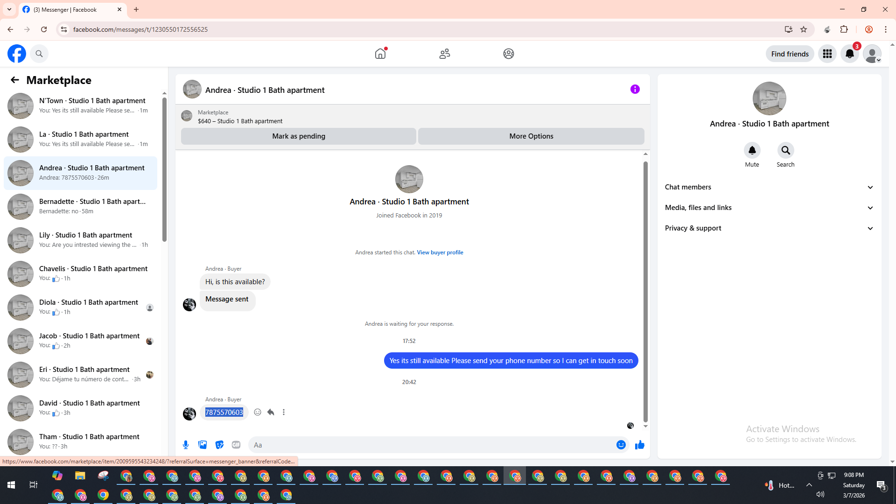
Task: Open the Windows Start menu
Action: [11, 485]
